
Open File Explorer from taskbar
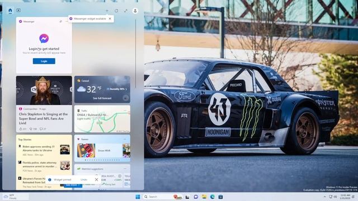pyautogui.click(x=204, y=197)
